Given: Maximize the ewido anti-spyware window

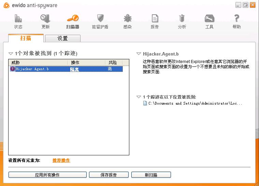Looking at the screenshot, I should pyautogui.click(x=245, y=5).
